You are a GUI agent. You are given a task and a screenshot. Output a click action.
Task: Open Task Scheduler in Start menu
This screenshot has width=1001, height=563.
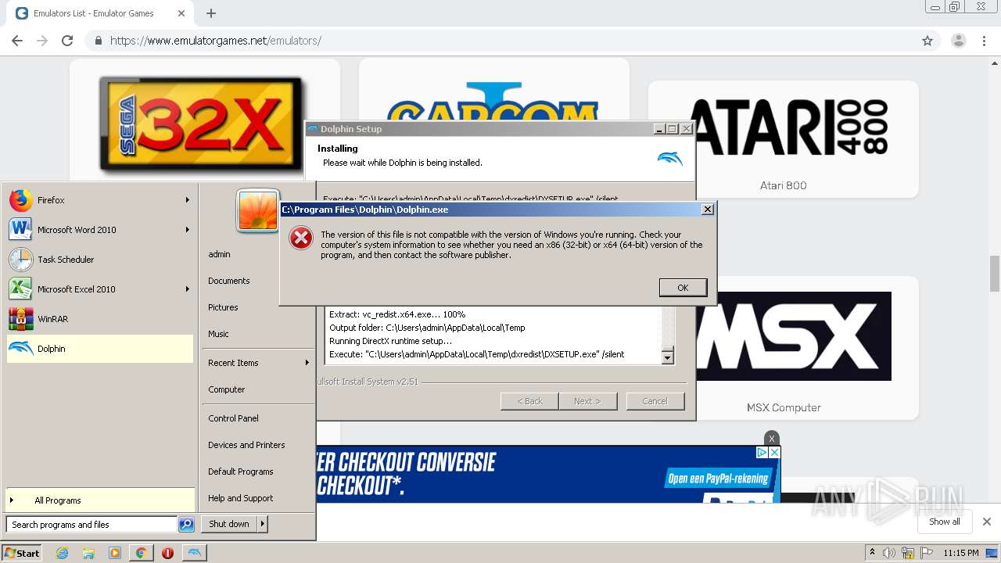click(99, 260)
